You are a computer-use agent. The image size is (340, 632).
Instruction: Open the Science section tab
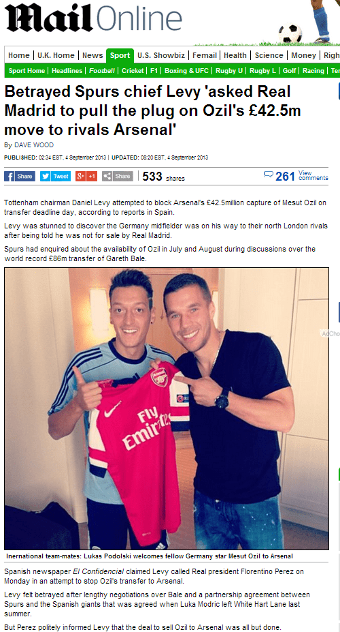coord(269,56)
